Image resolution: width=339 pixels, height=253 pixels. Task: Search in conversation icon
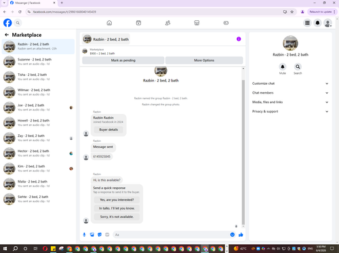298,66
